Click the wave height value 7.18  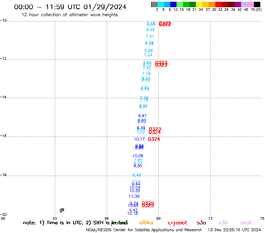[146, 73]
